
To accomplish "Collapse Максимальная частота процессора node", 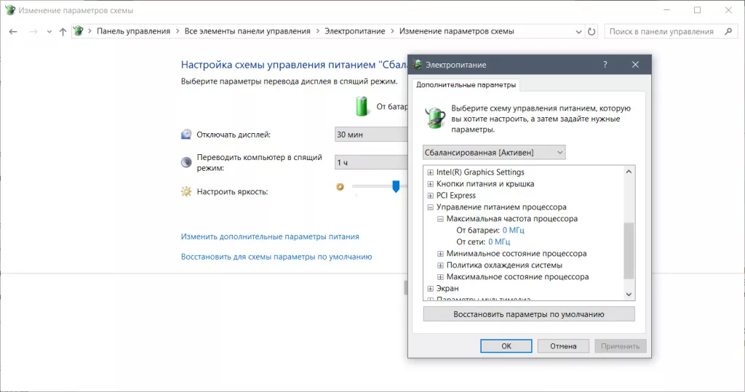I will click(x=440, y=219).
